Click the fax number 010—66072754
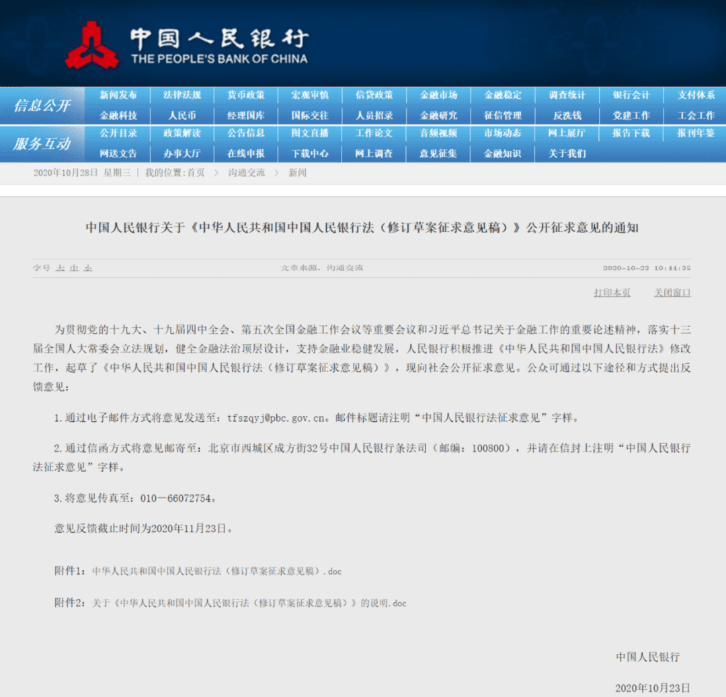726x697 pixels. coord(176,499)
